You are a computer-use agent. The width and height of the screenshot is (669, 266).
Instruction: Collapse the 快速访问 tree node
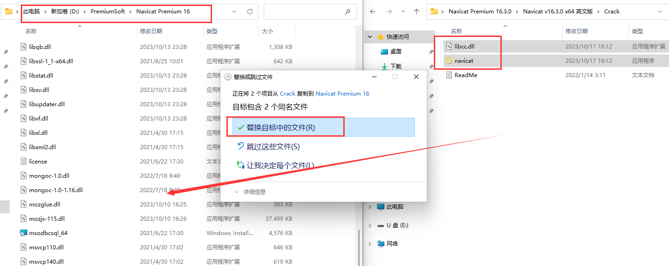[x=370, y=36]
